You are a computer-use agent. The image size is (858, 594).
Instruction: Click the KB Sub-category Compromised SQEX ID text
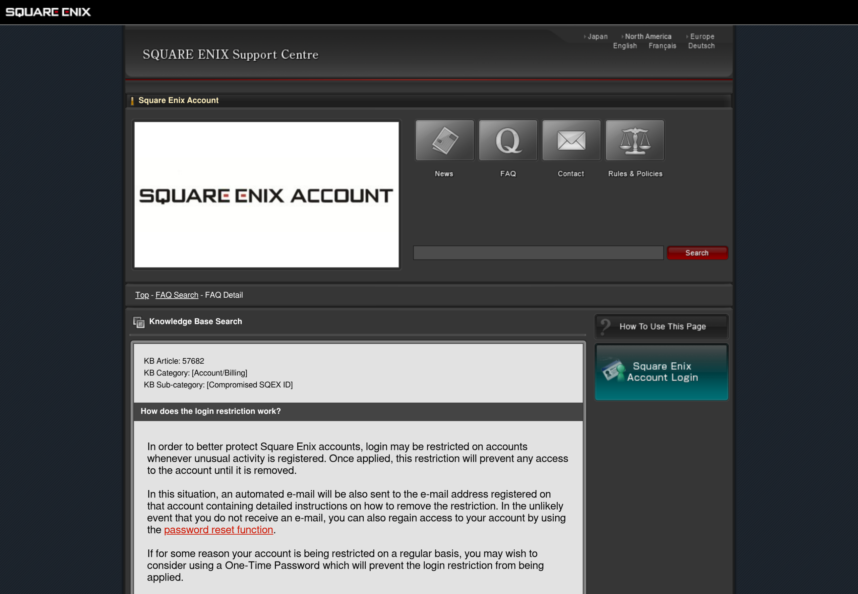218,385
